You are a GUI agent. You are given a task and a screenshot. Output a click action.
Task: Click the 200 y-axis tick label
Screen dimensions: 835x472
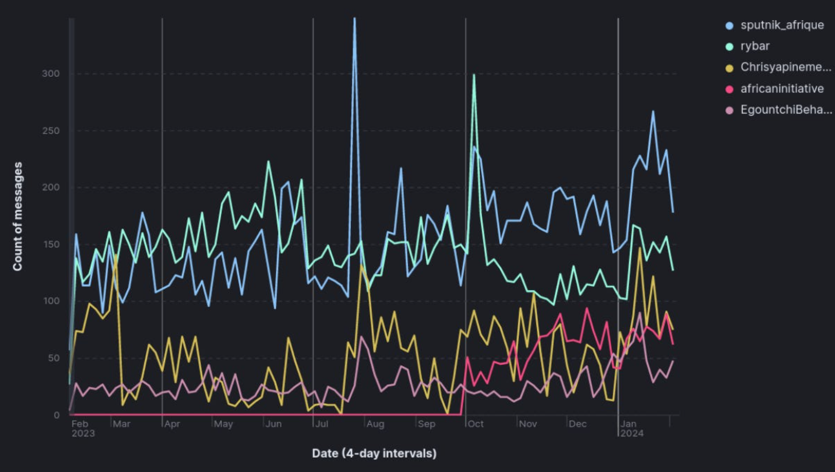pyautogui.click(x=51, y=187)
